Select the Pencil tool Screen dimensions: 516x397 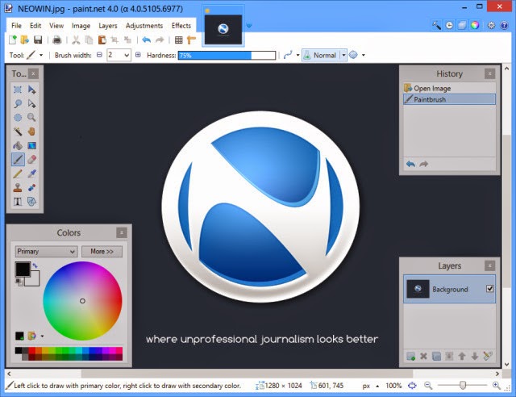[18, 173]
